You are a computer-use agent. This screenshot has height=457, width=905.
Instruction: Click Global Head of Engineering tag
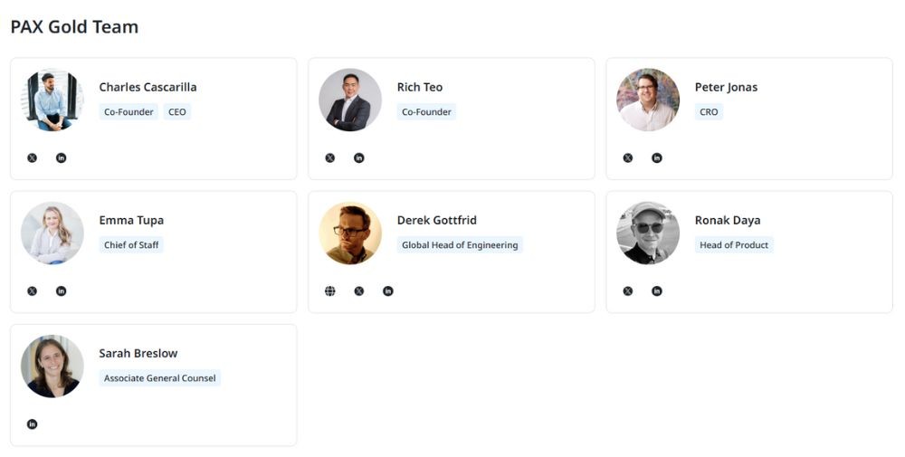[x=460, y=245]
